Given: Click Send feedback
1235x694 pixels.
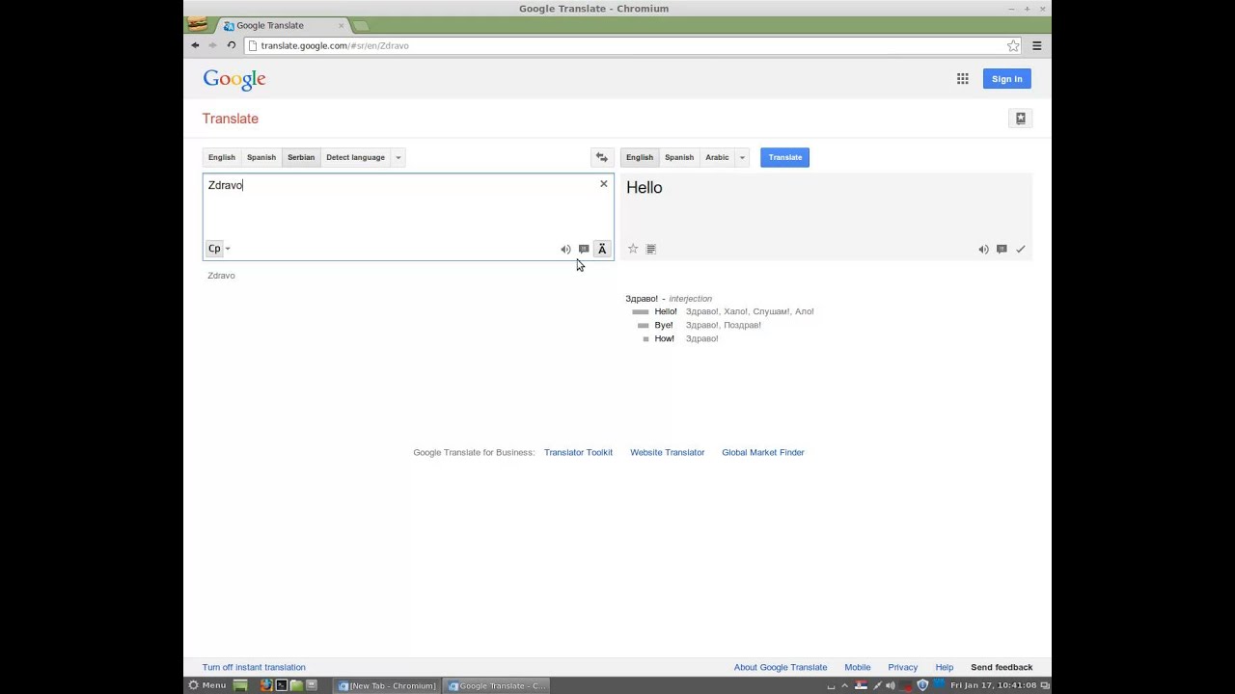Looking at the screenshot, I should coord(1002,667).
